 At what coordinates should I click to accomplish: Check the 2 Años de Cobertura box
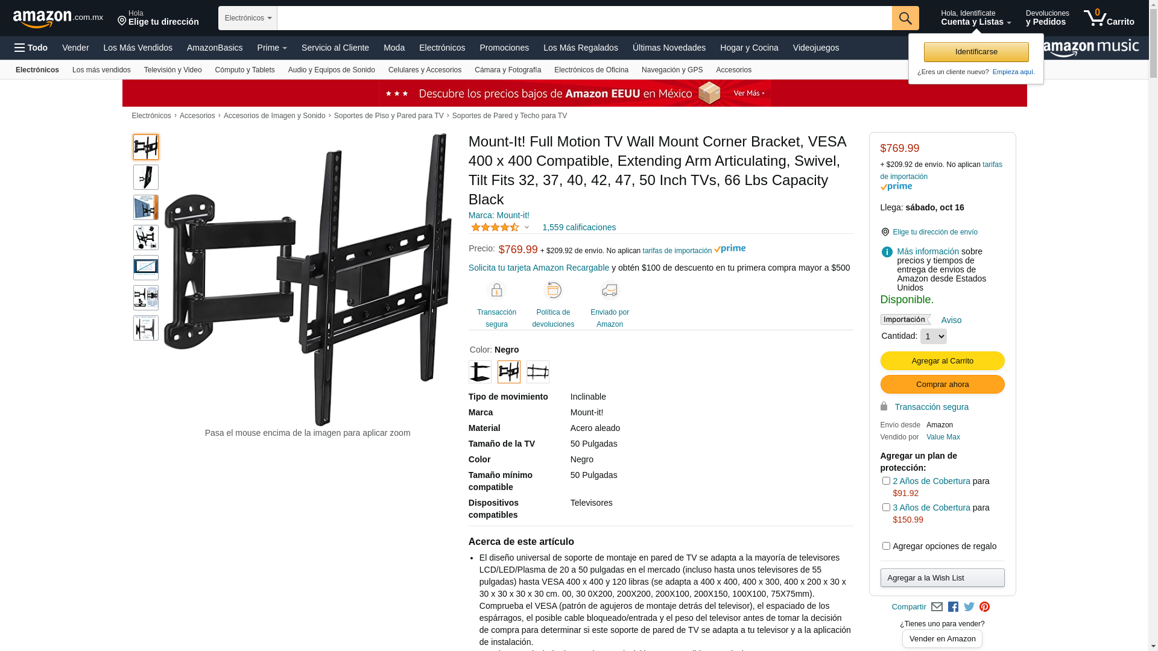click(886, 480)
